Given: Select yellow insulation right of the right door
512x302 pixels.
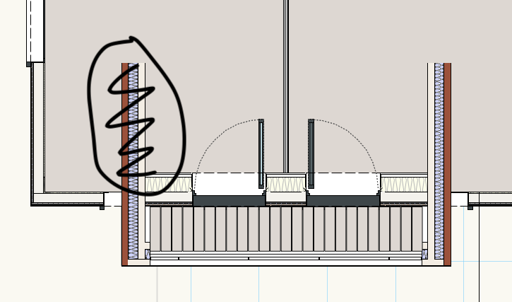Looking at the screenshot, I should 405,184.
